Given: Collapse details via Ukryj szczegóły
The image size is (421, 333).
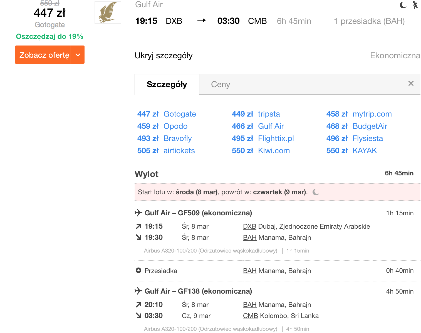Looking at the screenshot, I should [164, 56].
